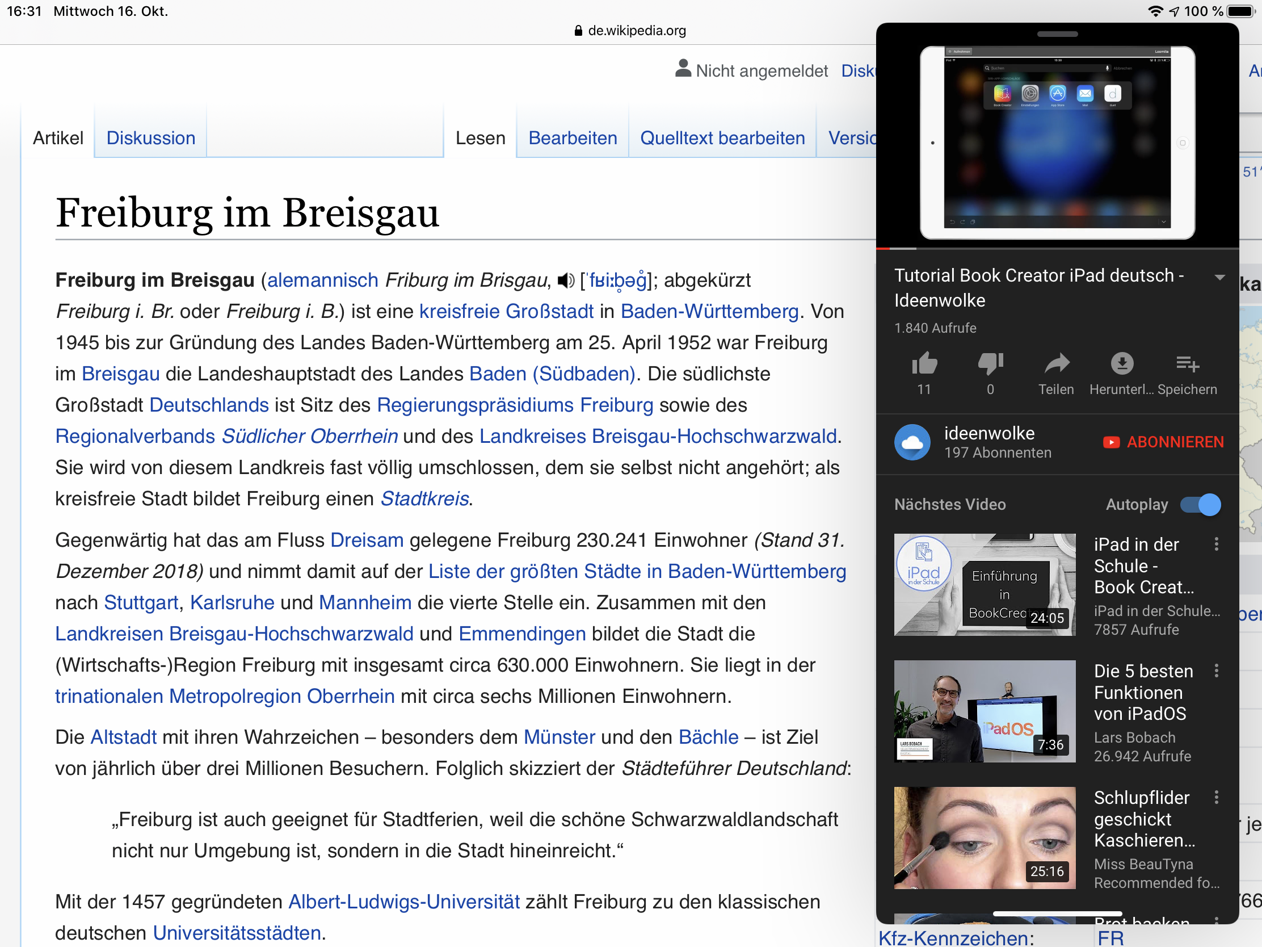Open the Bearbeiten tab
Screen dimensions: 1262x947
[x=572, y=138]
